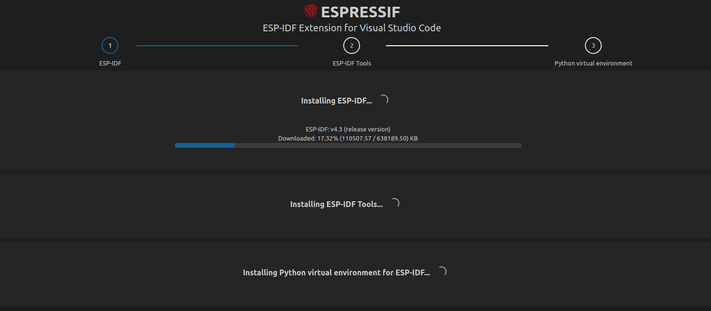
Task: Click the ESP-IDF v4.3 release version text
Action: (348, 129)
